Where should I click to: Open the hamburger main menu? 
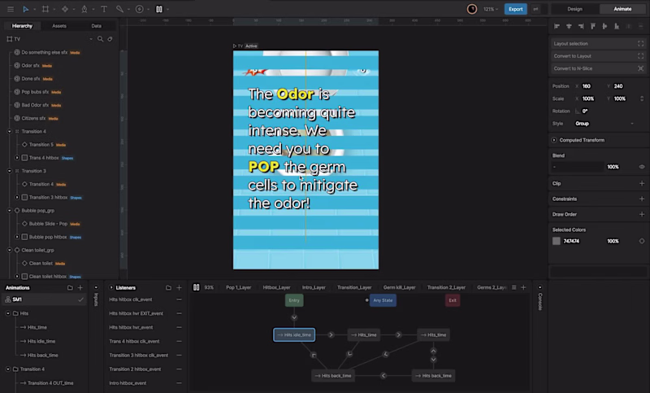(11, 9)
